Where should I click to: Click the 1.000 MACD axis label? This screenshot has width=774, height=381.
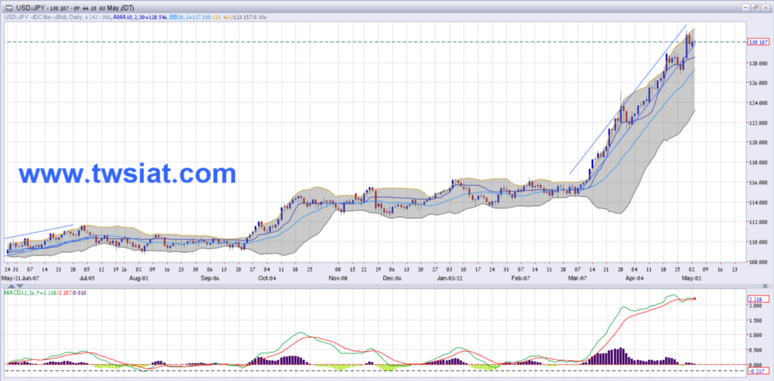(757, 335)
